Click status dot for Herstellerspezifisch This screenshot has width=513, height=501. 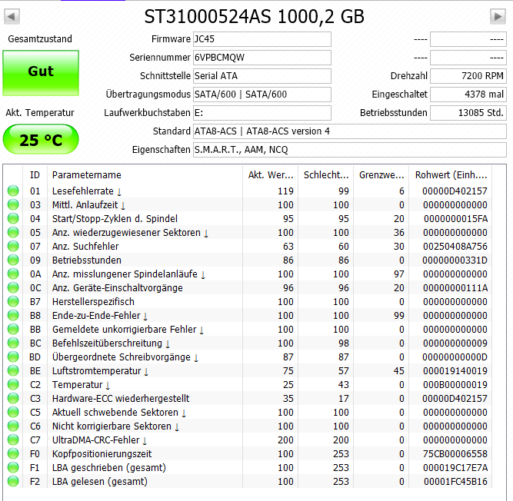tap(13, 302)
